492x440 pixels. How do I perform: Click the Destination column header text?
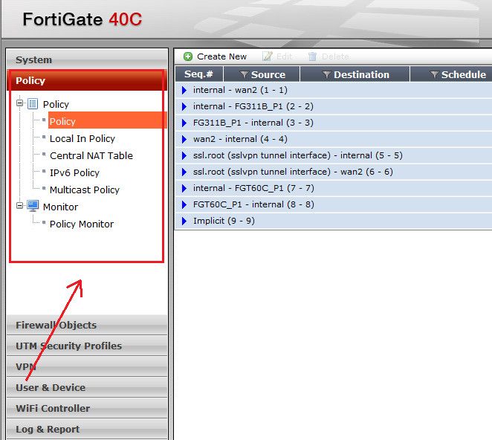pyautogui.click(x=361, y=74)
